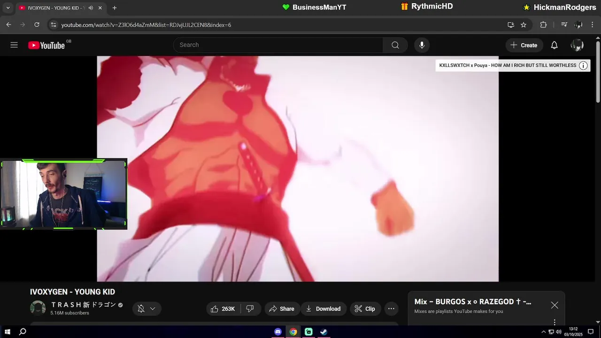Expand the subscription notification chevron

[x=153, y=308]
